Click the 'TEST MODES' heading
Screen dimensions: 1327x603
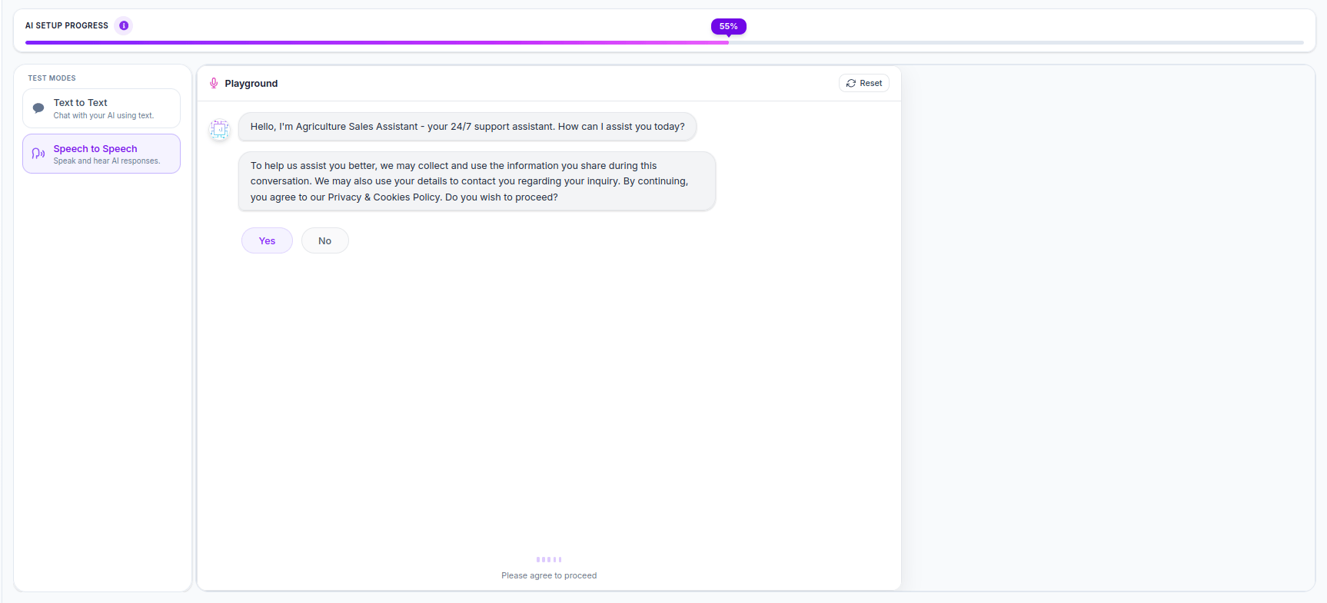[52, 78]
